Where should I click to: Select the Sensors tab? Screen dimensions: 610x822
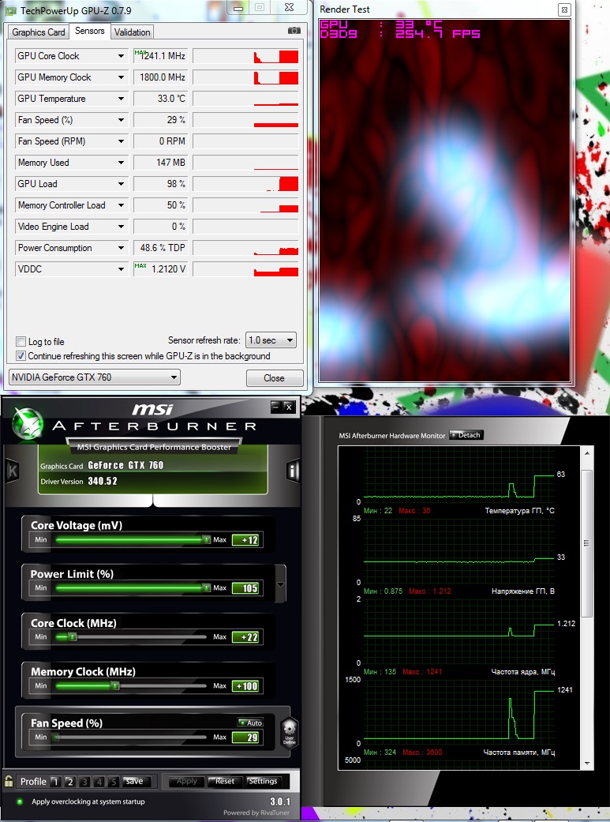click(90, 31)
